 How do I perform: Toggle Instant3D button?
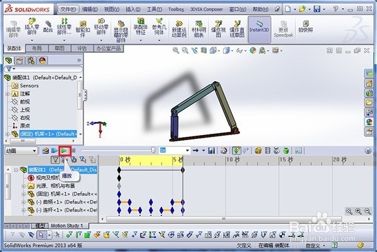click(x=259, y=30)
